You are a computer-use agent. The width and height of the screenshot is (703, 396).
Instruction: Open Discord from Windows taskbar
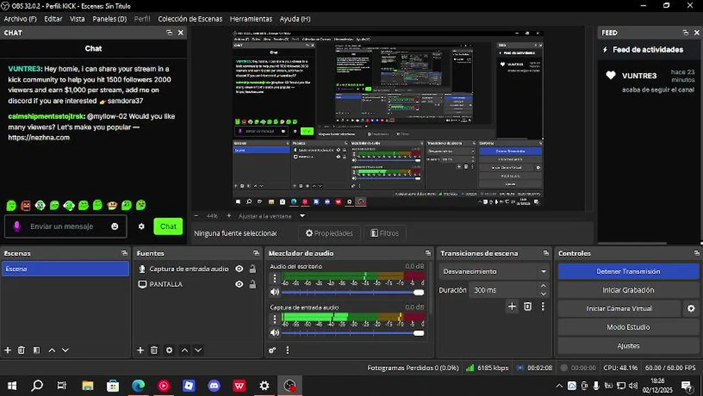[x=214, y=386]
